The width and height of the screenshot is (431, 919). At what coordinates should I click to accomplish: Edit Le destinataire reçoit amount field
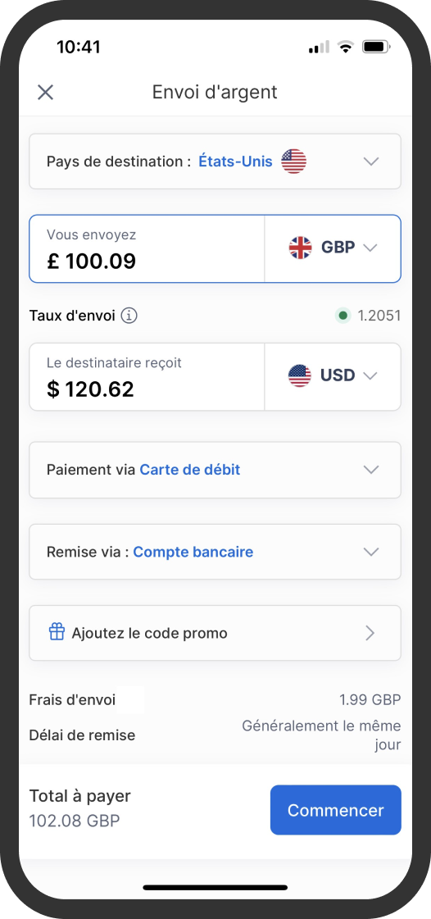click(147, 376)
